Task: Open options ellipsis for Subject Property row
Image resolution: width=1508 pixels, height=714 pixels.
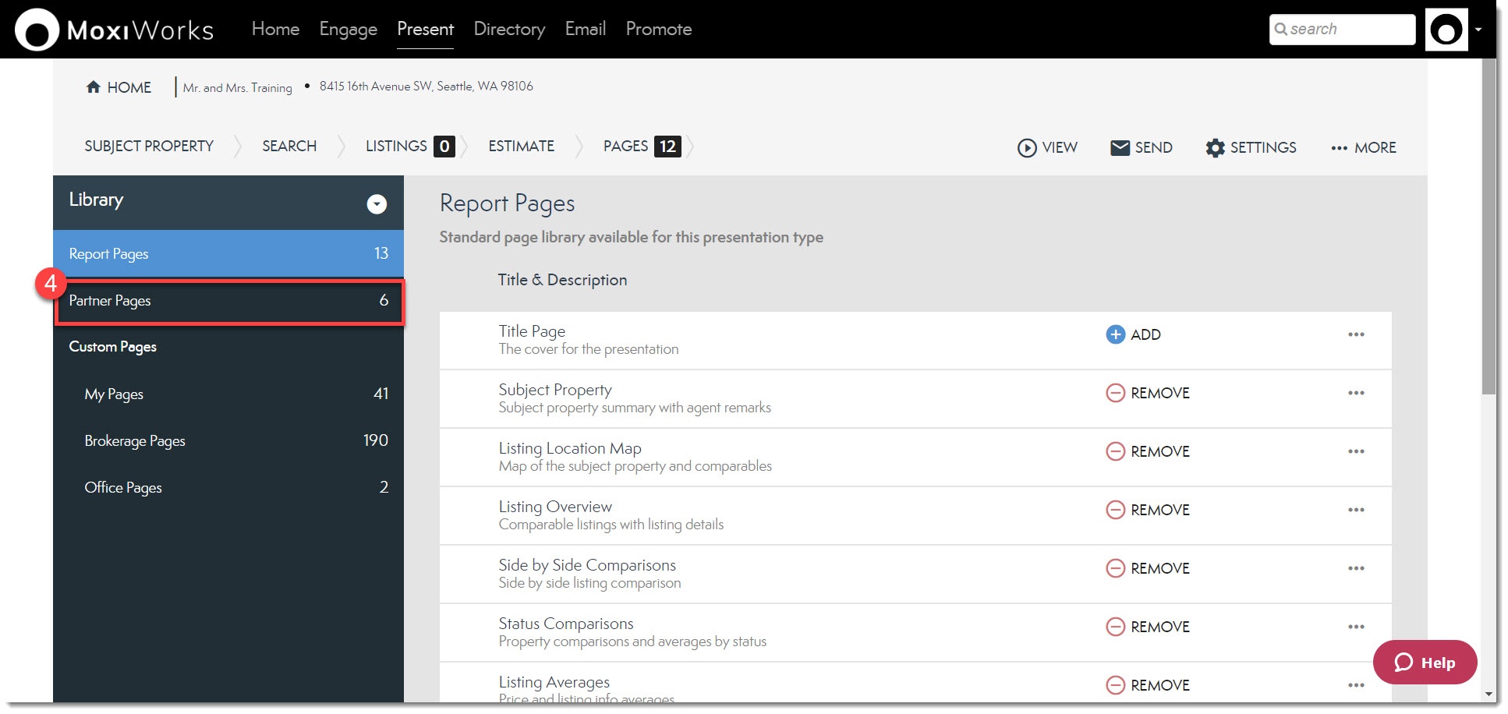Action: coord(1356,393)
